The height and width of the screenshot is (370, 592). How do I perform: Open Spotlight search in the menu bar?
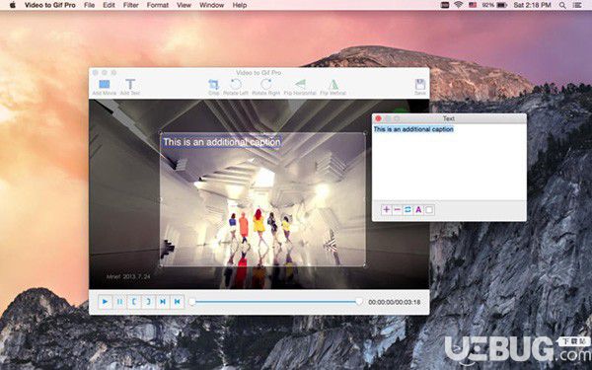[562, 5]
